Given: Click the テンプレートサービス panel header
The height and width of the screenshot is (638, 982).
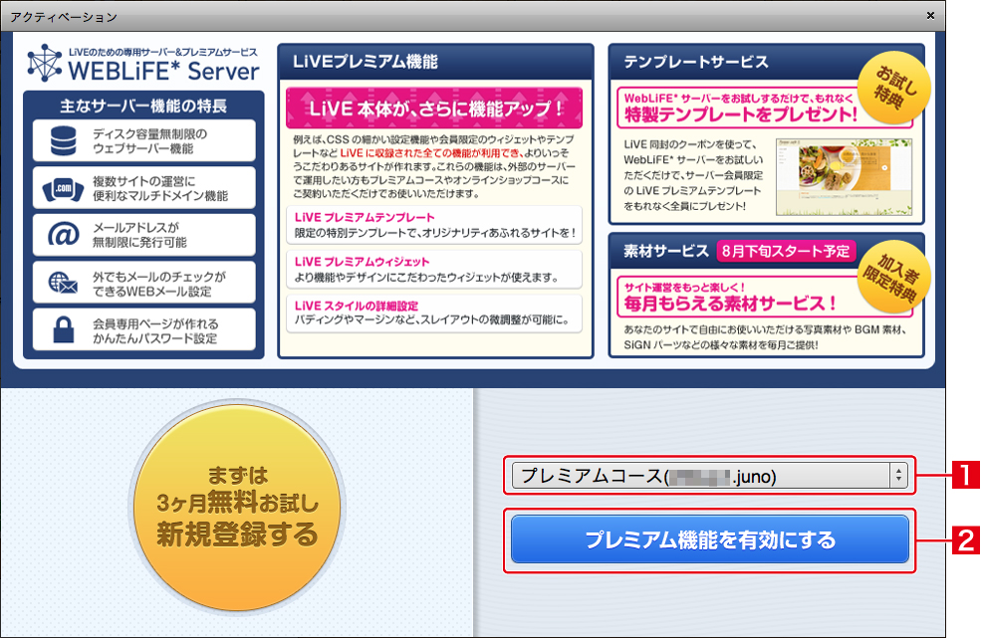Looking at the screenshot, I should (x=767, y=62).
